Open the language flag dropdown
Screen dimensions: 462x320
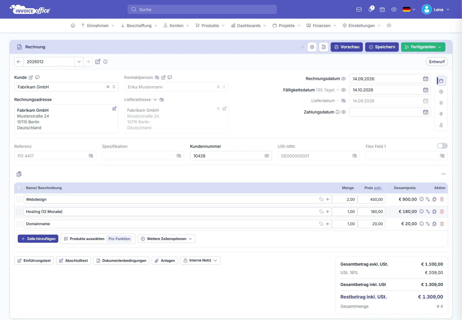(409, 10)
